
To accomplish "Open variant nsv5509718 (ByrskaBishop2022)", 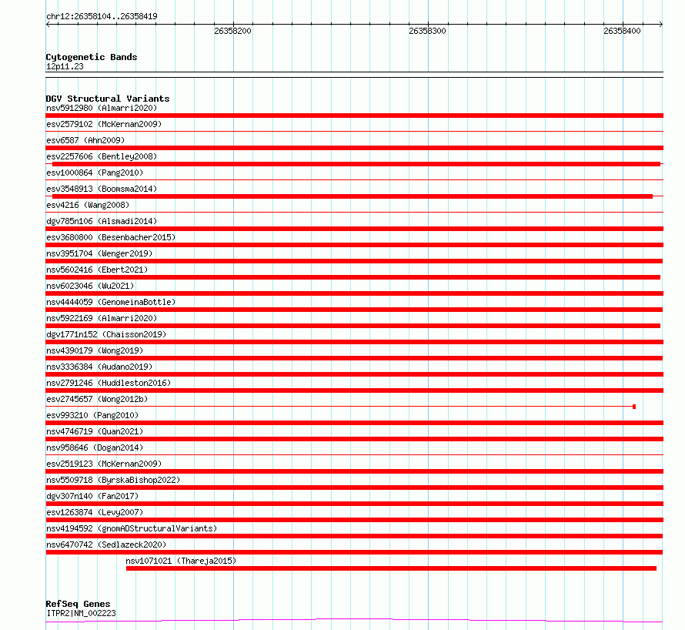I will tap(113, 480).
